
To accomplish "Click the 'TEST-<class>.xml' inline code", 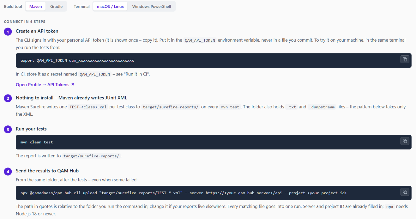I will (x=88, y=107).
